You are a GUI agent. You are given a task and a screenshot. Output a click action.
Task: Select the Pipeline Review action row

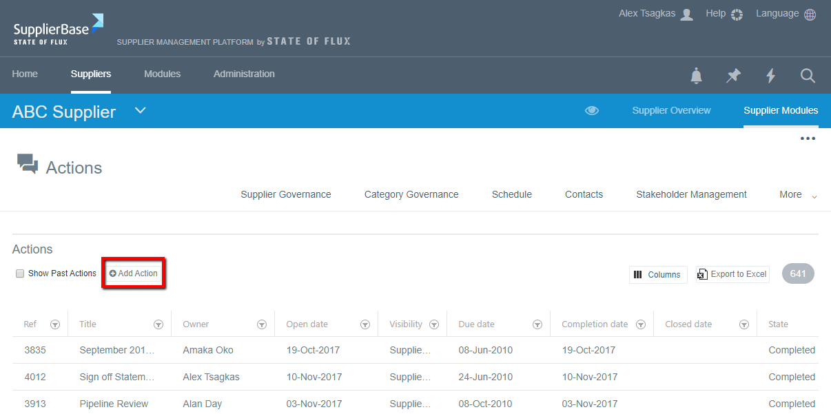(114, 404)
